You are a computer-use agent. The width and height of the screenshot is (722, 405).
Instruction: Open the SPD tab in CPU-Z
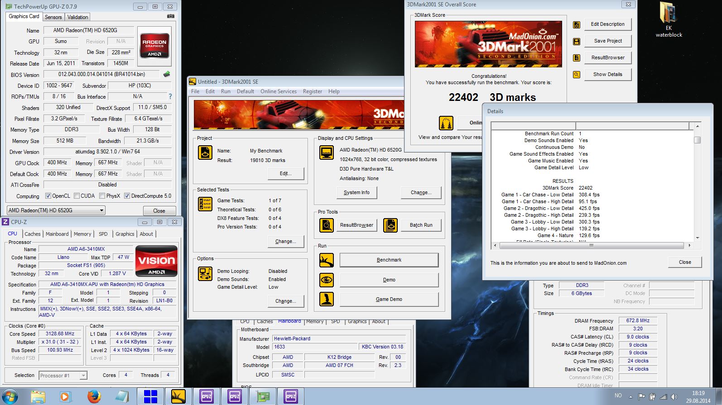coord(103,234)
